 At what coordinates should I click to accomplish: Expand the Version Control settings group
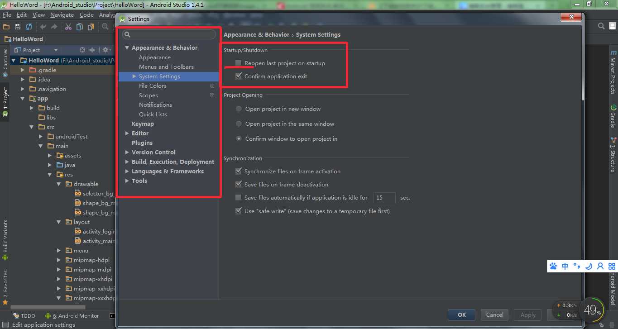click(x=127, y=152)
